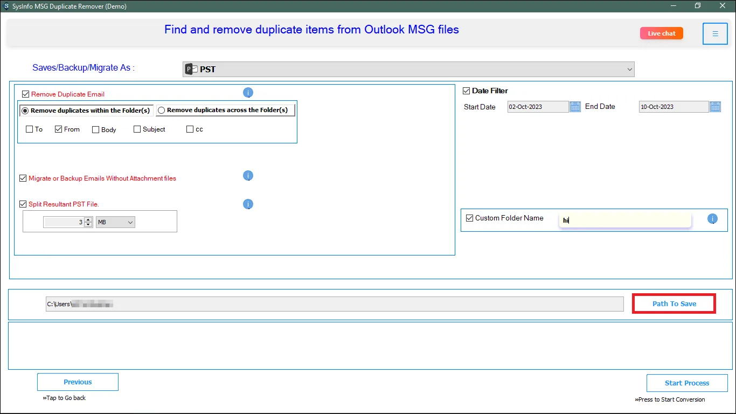This screenshot has width=736, height=414.
Task: Open Live chat support
Action: (x=661, y=33)
